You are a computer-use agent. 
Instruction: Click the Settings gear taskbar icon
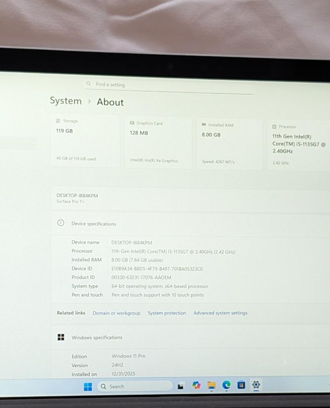click(256, 384)
